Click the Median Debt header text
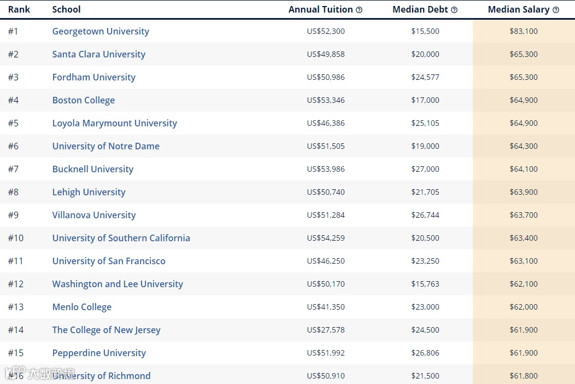 click(x=420, y=9)
